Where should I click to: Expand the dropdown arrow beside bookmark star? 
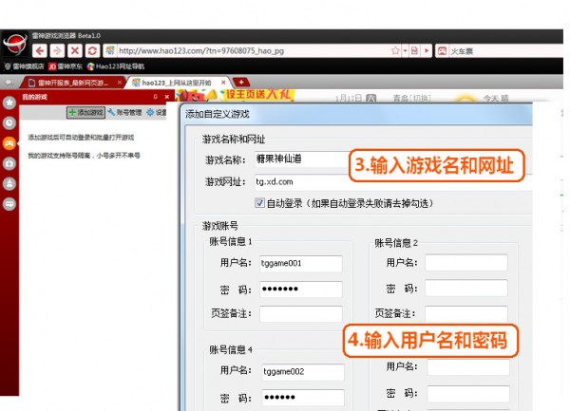[405, 49]
